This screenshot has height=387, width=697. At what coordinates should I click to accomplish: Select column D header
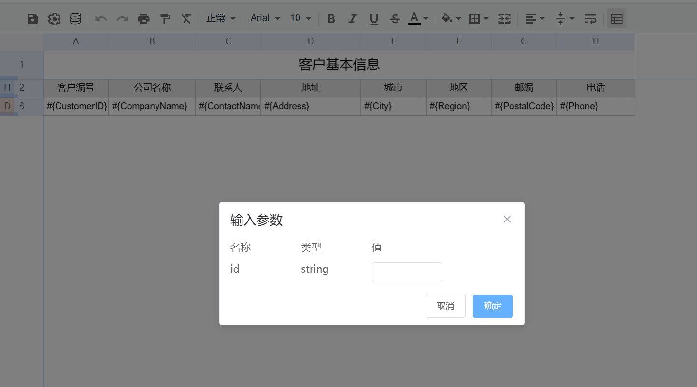coord(311,41)
